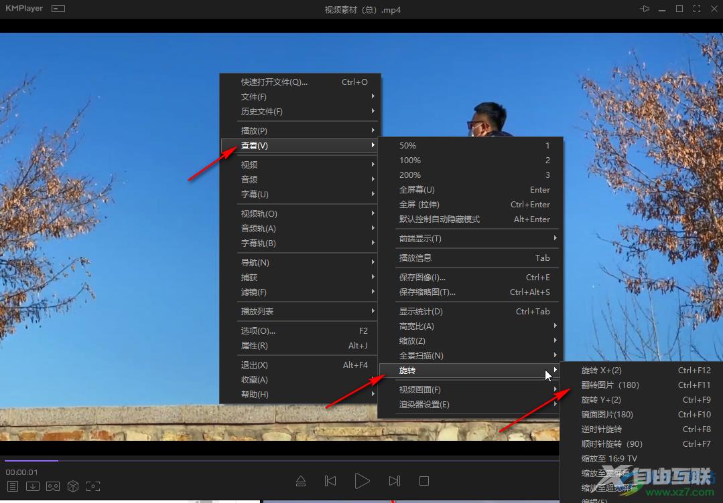Image resolution: width=723 pixels, height=503 pixels.
Task: Choose 退出(X) to quit
Action: [x=299, y=365]
